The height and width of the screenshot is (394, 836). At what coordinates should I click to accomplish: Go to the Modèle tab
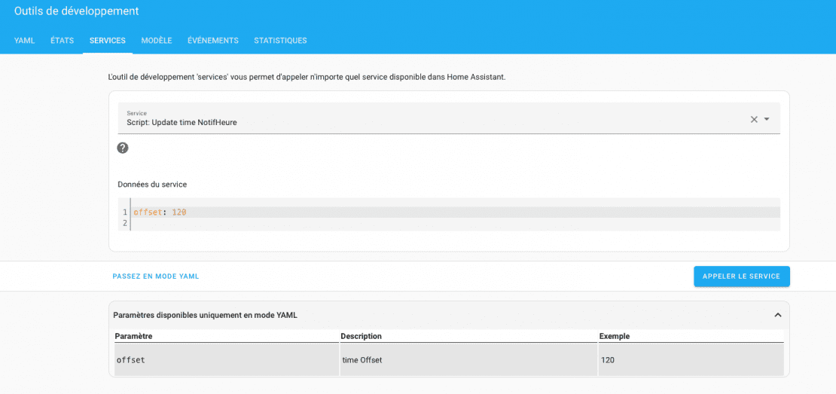coord(157,41)
